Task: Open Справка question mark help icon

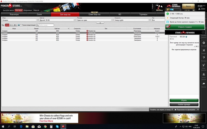Action: pyautogui.click(x=204, y=58)
